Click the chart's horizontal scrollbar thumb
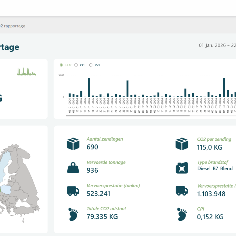 pyautogui.click(x=128, y=116)
